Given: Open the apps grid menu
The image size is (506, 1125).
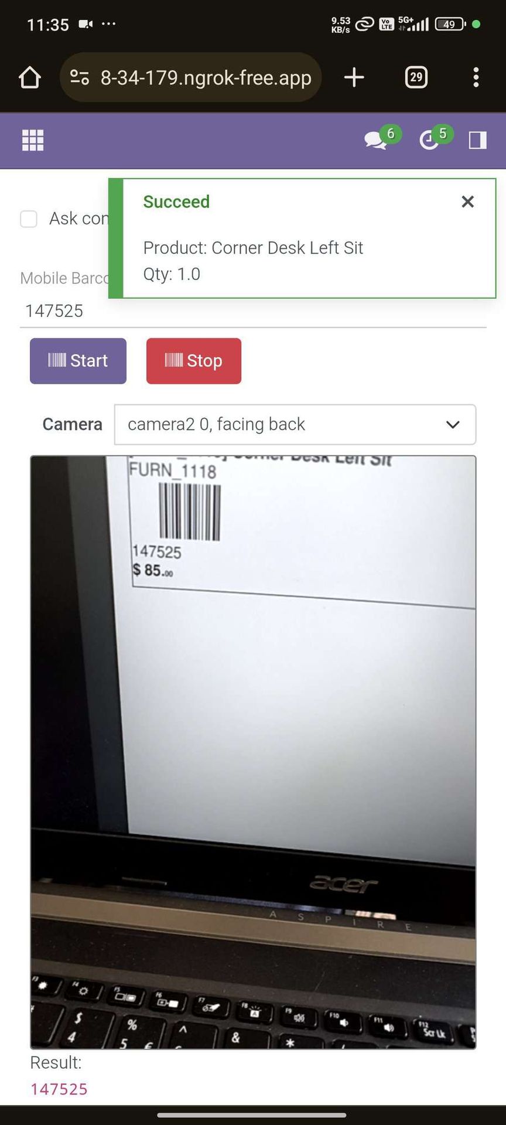Looking at the screenshot, I should coord(33,140).
